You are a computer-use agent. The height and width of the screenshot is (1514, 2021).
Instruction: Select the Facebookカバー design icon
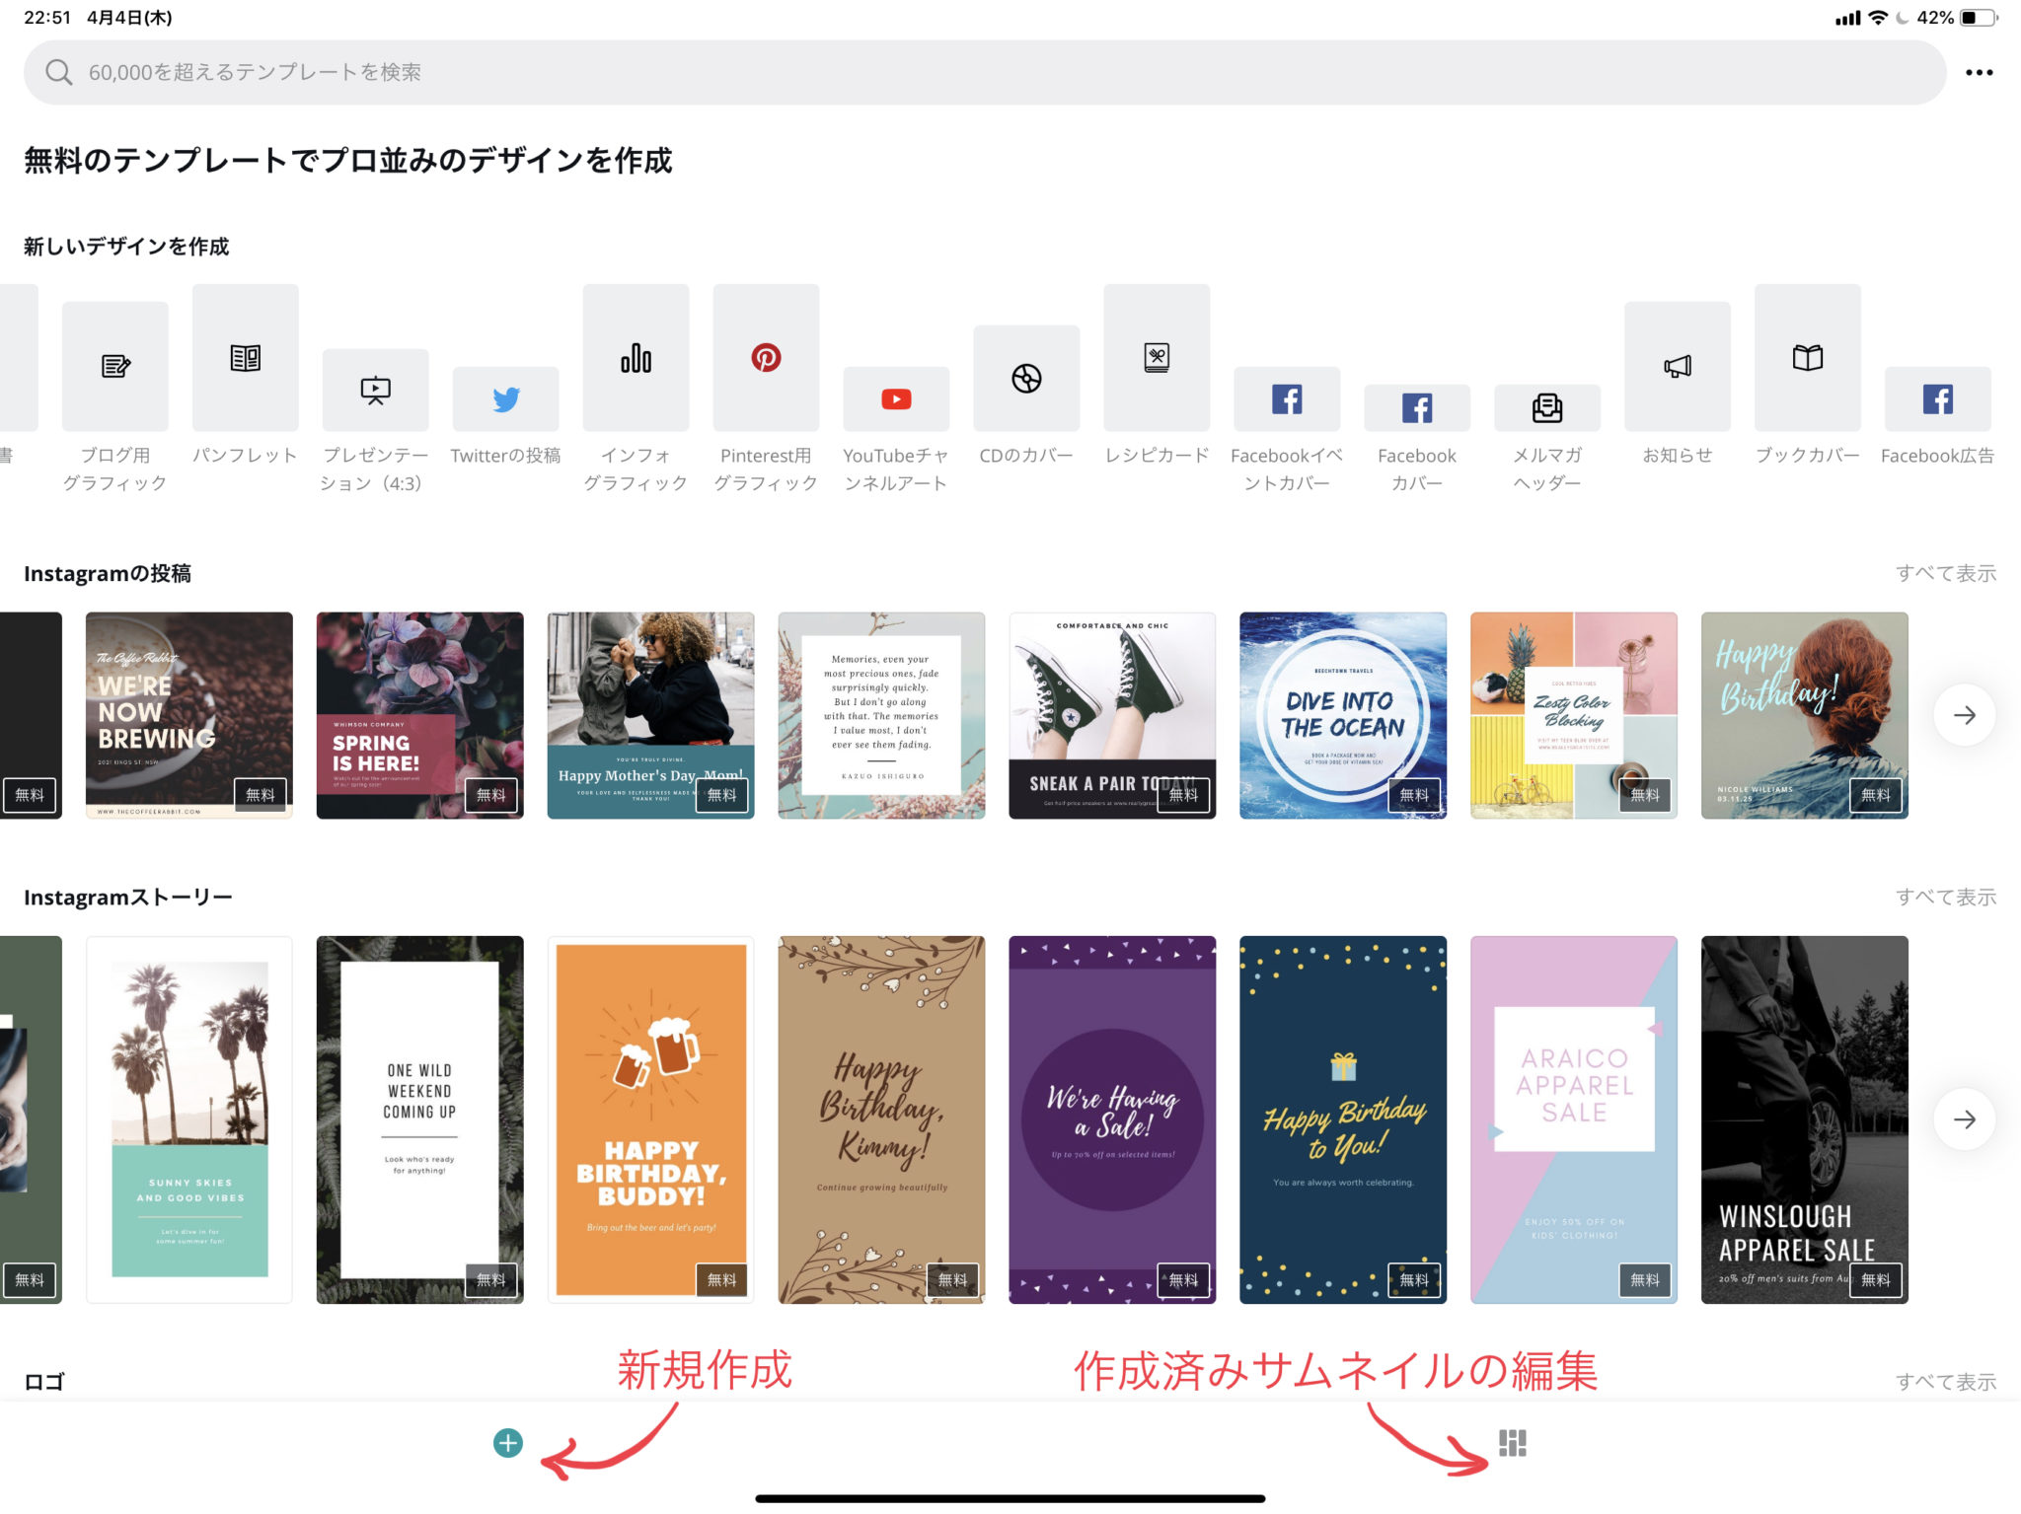1417,407
